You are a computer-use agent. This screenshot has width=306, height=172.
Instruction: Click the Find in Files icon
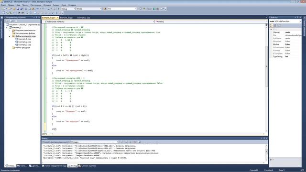[x=105, y=9]
